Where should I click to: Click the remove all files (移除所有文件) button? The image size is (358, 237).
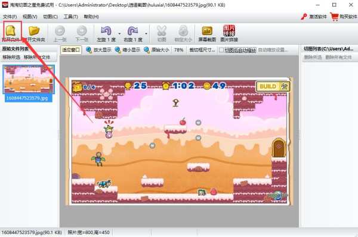(37, 57)
